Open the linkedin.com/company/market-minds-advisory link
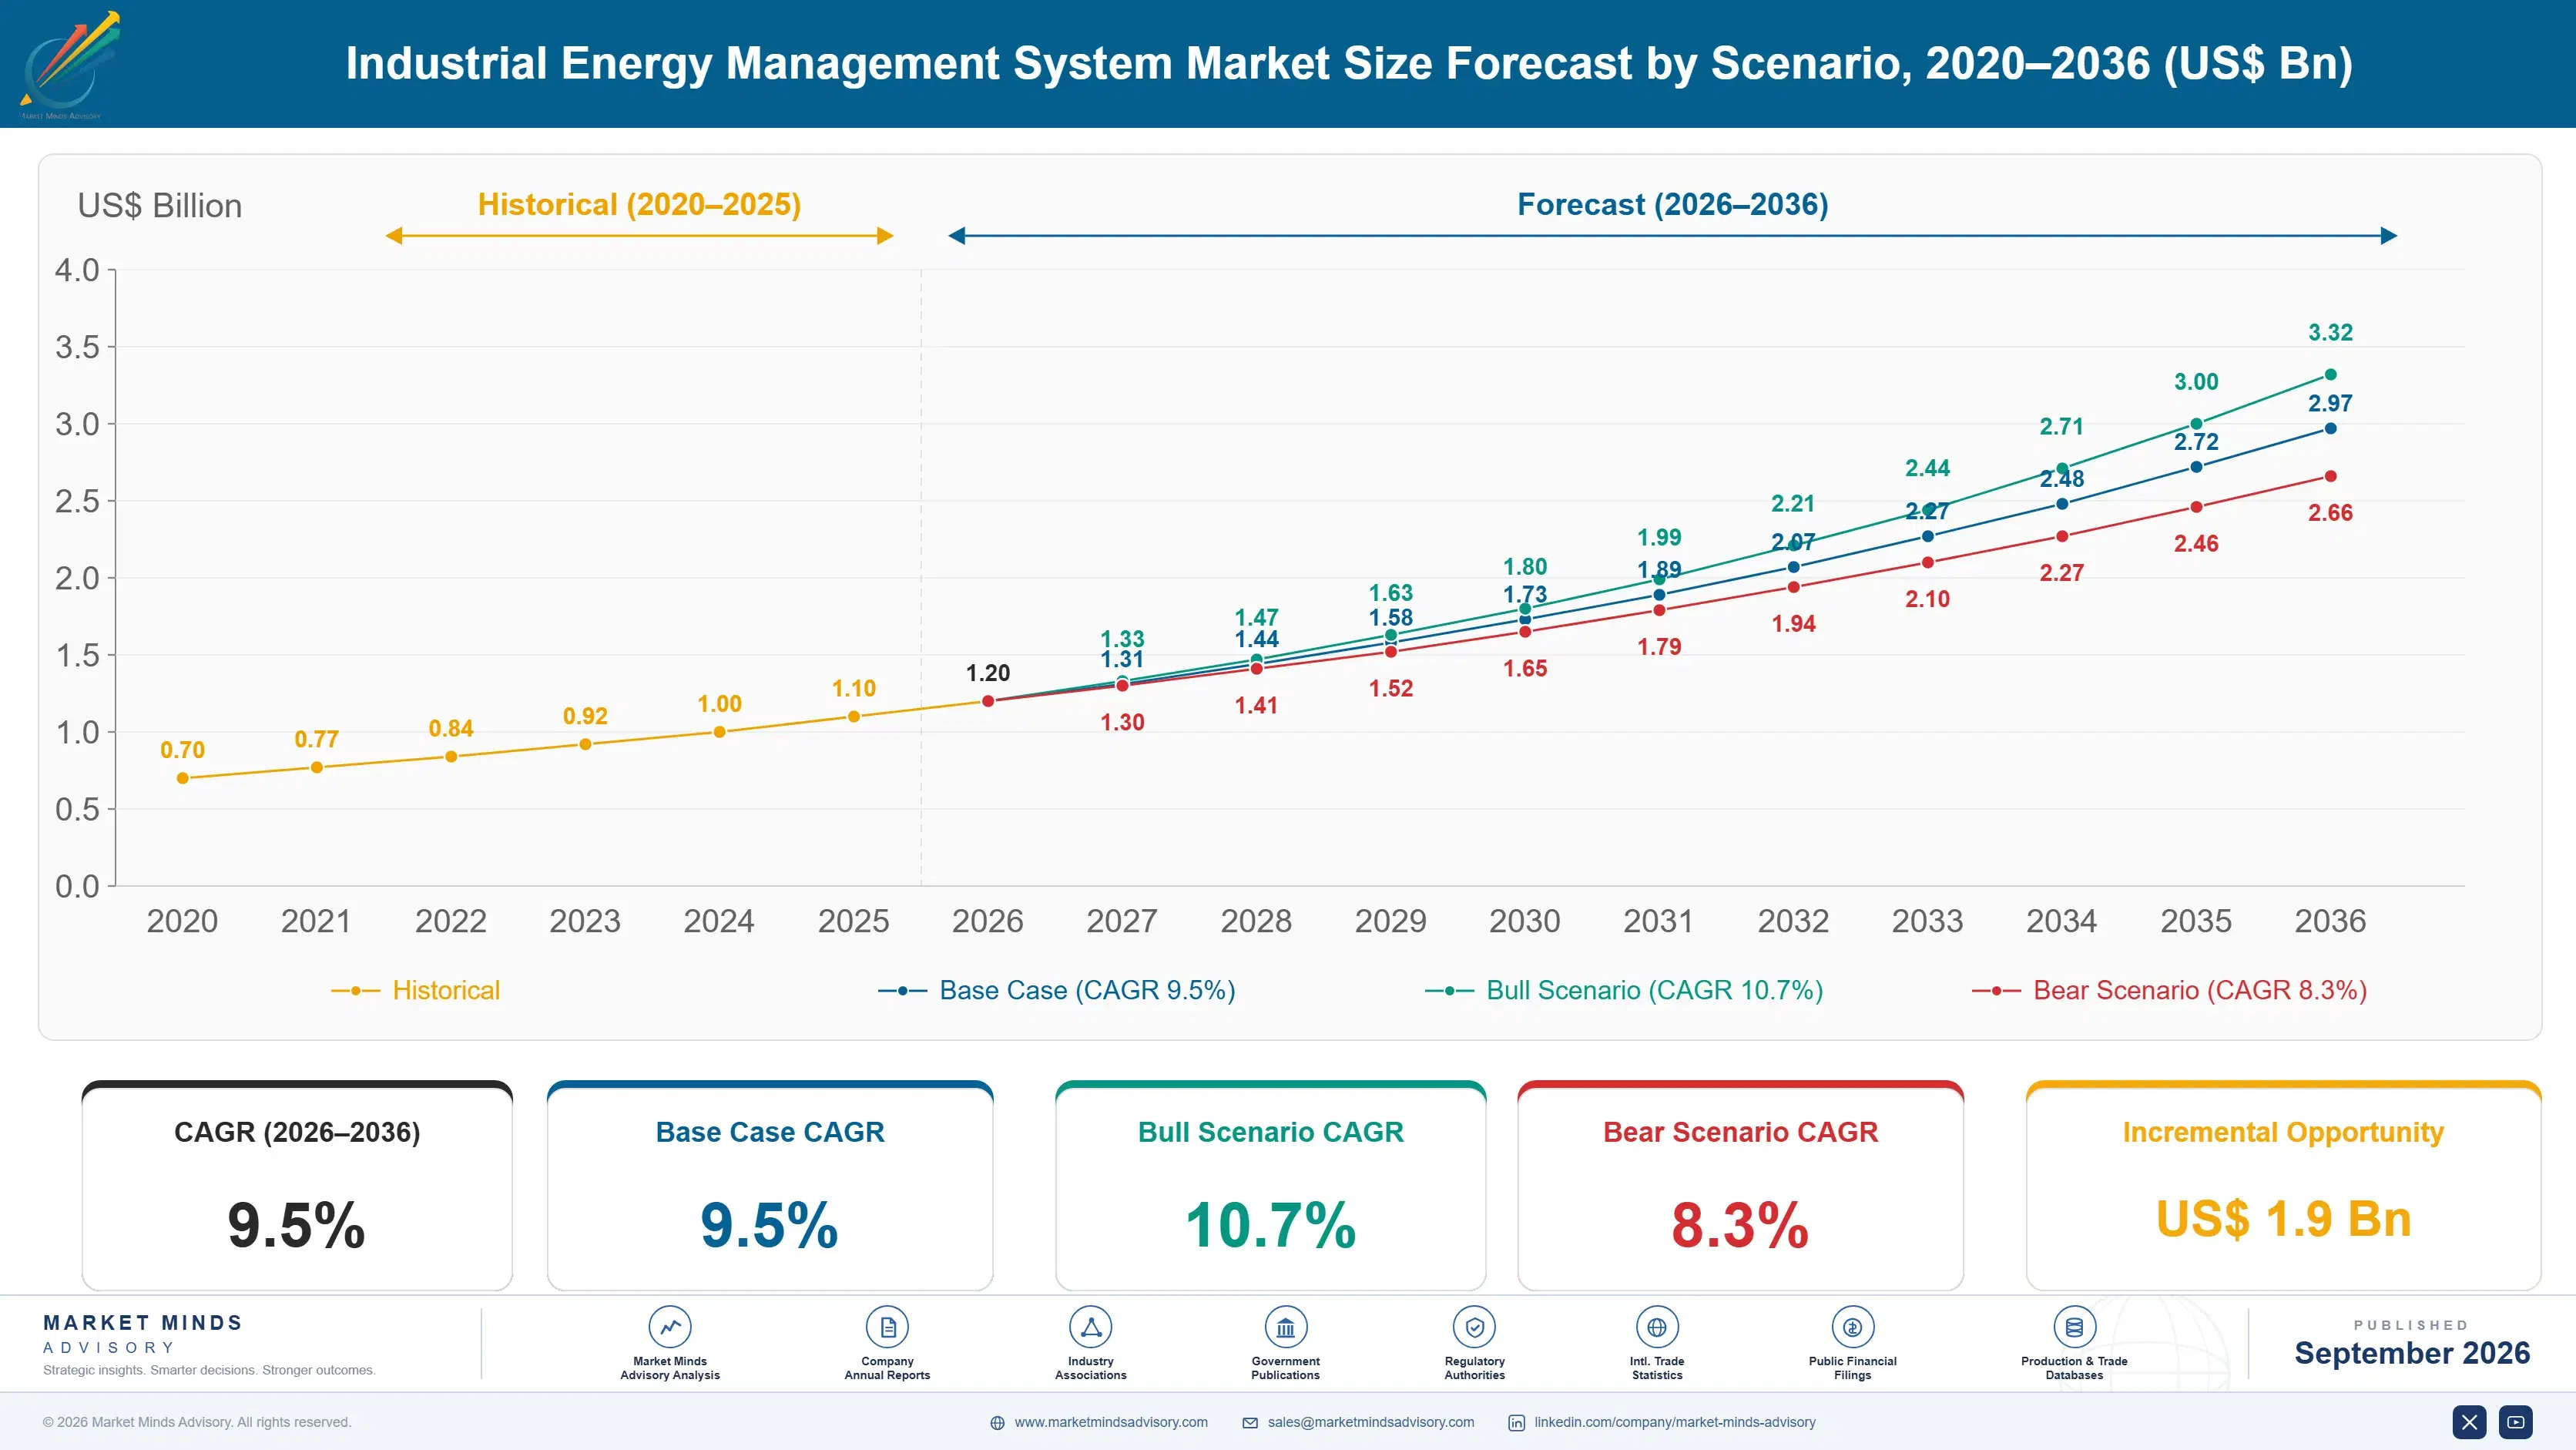Screen dimensions: 2576x1450 click(x=1675, y=1422)
